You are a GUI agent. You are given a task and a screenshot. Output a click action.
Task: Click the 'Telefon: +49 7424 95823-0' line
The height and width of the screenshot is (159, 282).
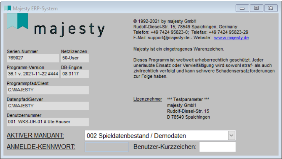coord(161,32)
